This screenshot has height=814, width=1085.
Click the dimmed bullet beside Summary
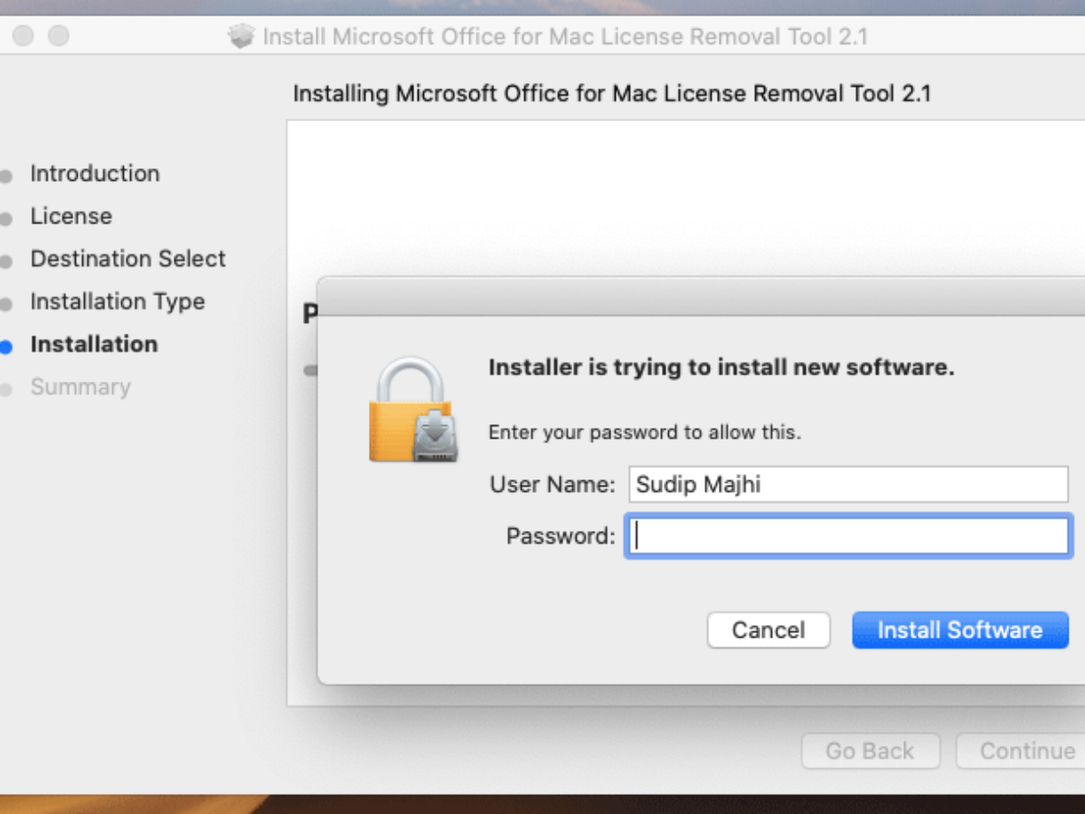[7, 390]
